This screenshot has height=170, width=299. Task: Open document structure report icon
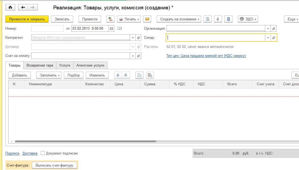[x=208, y=19]
